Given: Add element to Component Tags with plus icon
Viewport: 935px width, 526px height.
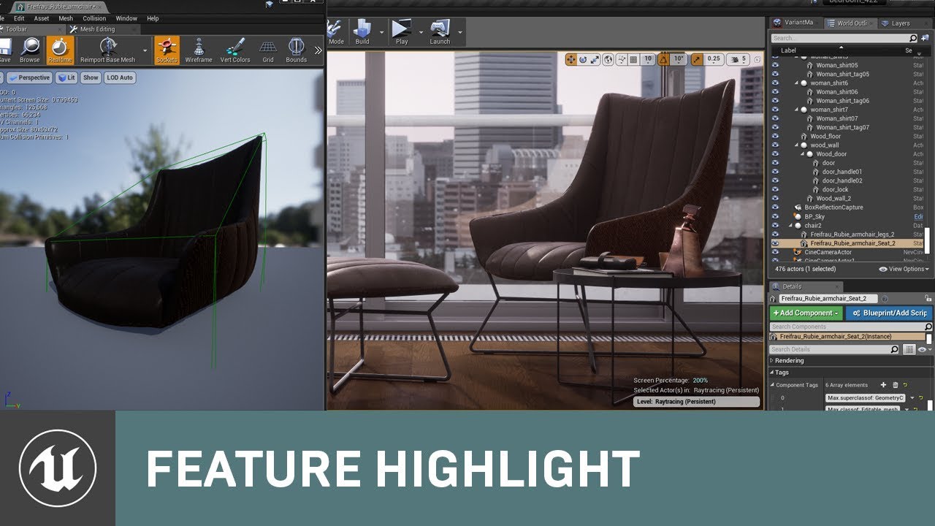Looking at the screenshot, I should [x=883, y=385].
